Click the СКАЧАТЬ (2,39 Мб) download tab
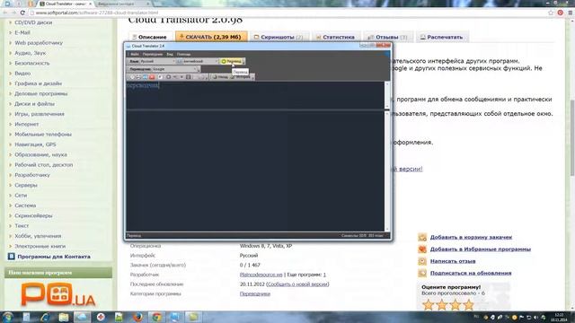 coord(211,37)
